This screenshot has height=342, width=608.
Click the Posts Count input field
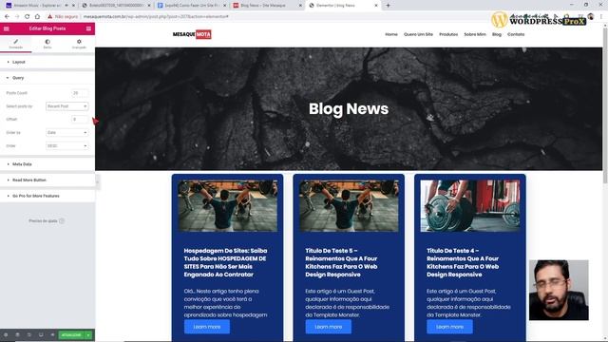click(x=80, y=93)
